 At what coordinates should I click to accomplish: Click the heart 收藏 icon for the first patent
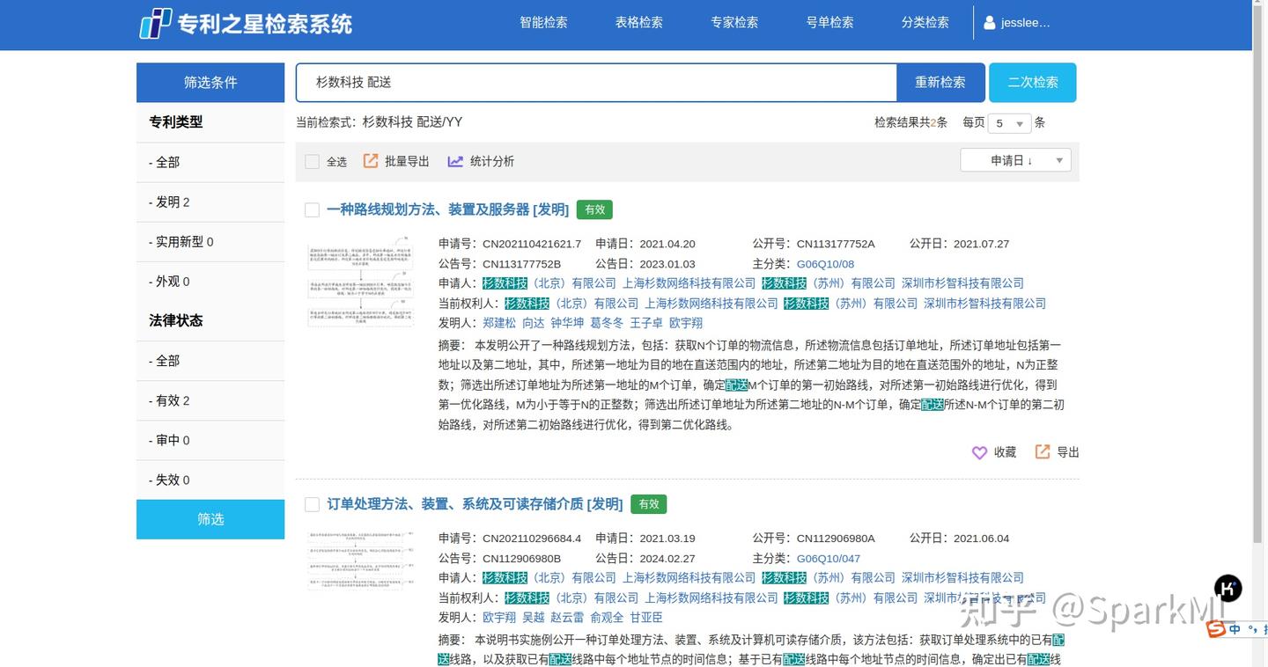click(x=979, y=452)
